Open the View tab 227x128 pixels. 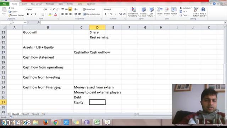point(80,4)
